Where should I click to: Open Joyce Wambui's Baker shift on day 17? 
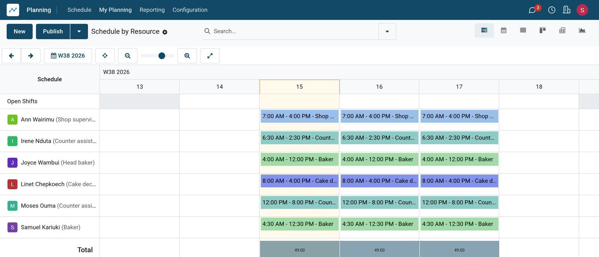459,160
